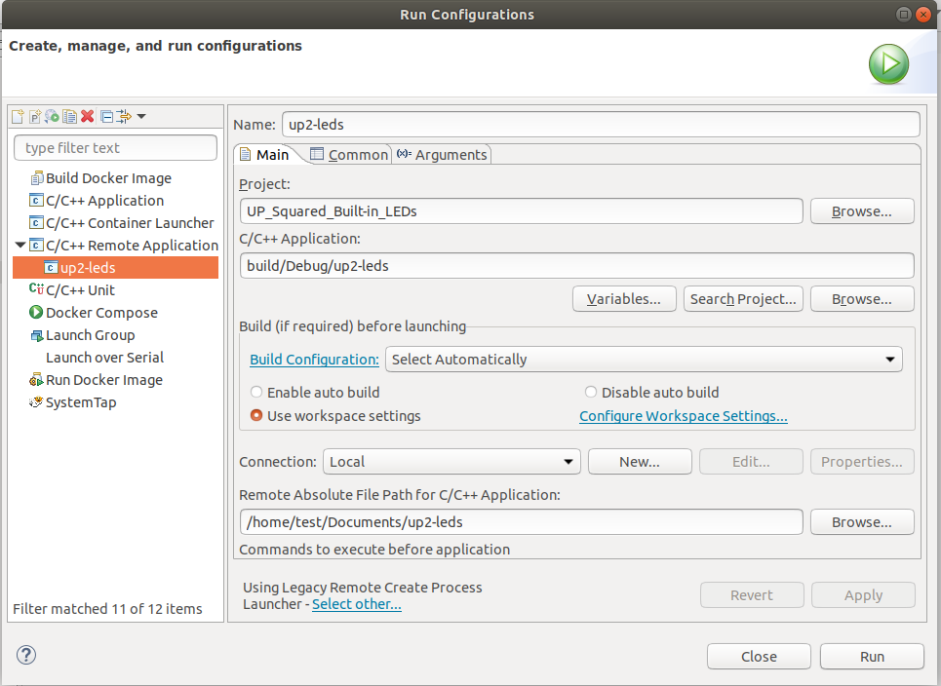Open the Build Configuration dropdown
941x686 pixels.
click(644, 360)
